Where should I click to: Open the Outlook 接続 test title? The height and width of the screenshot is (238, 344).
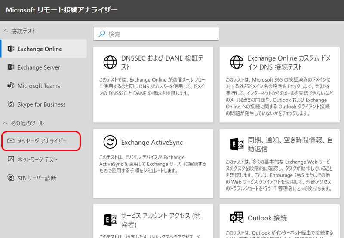coord(267,218)
